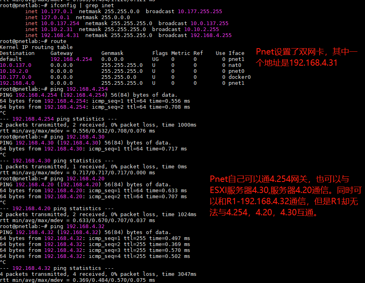Click the red note about Pnet dual NICs
Image resolution: width=365 pixels, height=283 pixels.
307,57
